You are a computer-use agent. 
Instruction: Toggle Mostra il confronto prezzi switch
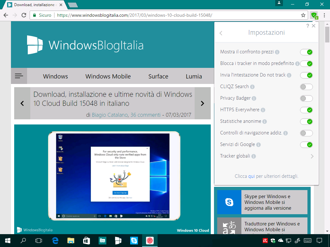[x=306, y=52]
